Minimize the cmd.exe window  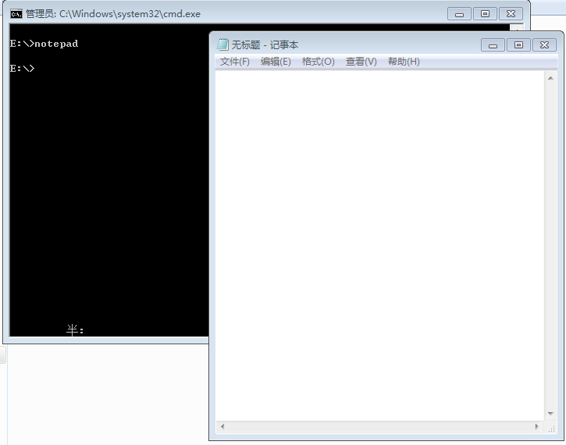[x=459, y=14]
